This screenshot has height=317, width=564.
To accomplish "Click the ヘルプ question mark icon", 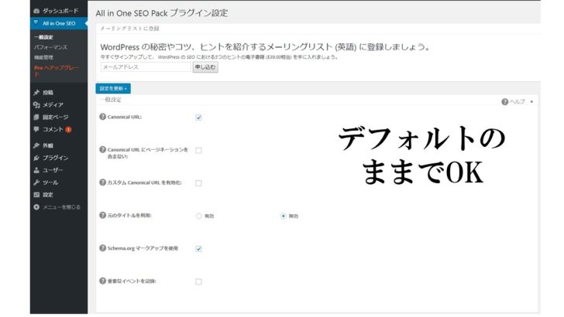I will pos(504,102).
